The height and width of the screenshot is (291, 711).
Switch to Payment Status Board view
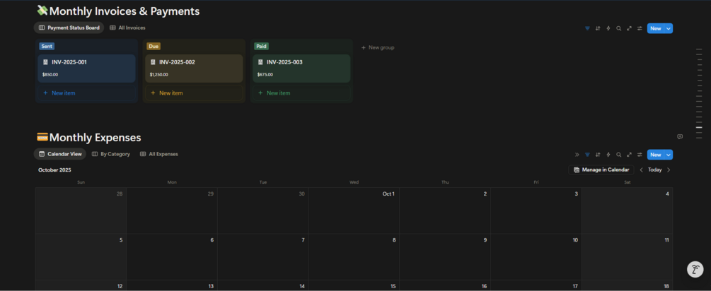pyautogui.click(x=69, y=28)
